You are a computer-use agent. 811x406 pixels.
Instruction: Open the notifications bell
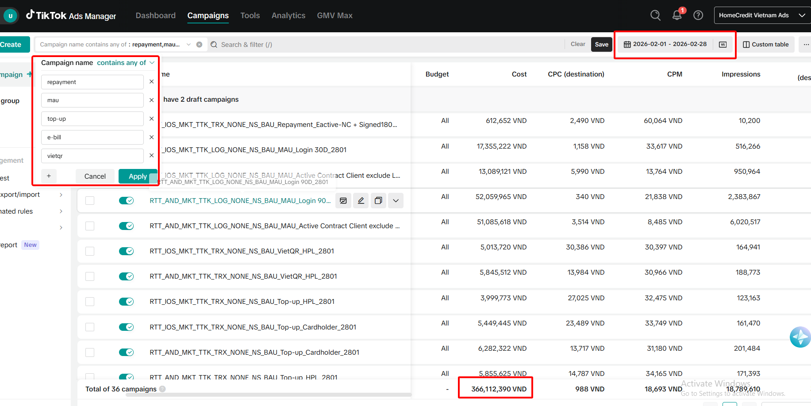tap(677, 15)
